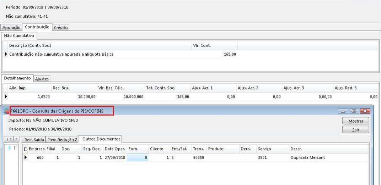Select the Item Redução Z tab

(63, 140)
